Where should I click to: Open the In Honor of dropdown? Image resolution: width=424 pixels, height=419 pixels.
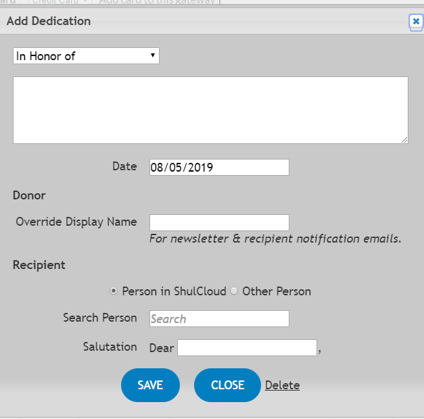click(x=86, y=56)
